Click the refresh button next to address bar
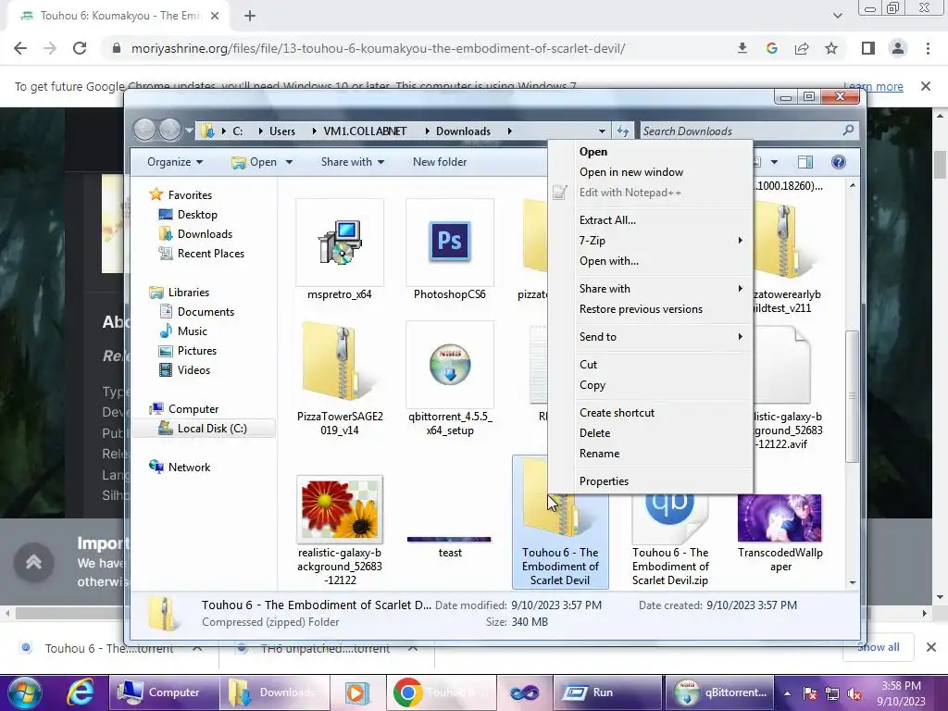 point(623,131)
